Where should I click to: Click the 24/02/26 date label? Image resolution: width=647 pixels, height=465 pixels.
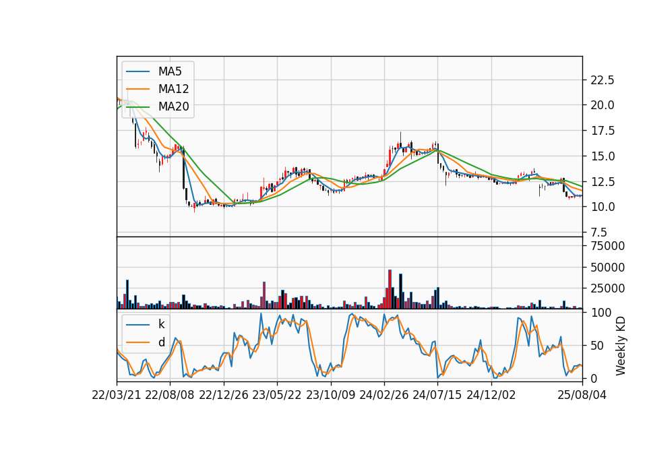coord(384,395)
